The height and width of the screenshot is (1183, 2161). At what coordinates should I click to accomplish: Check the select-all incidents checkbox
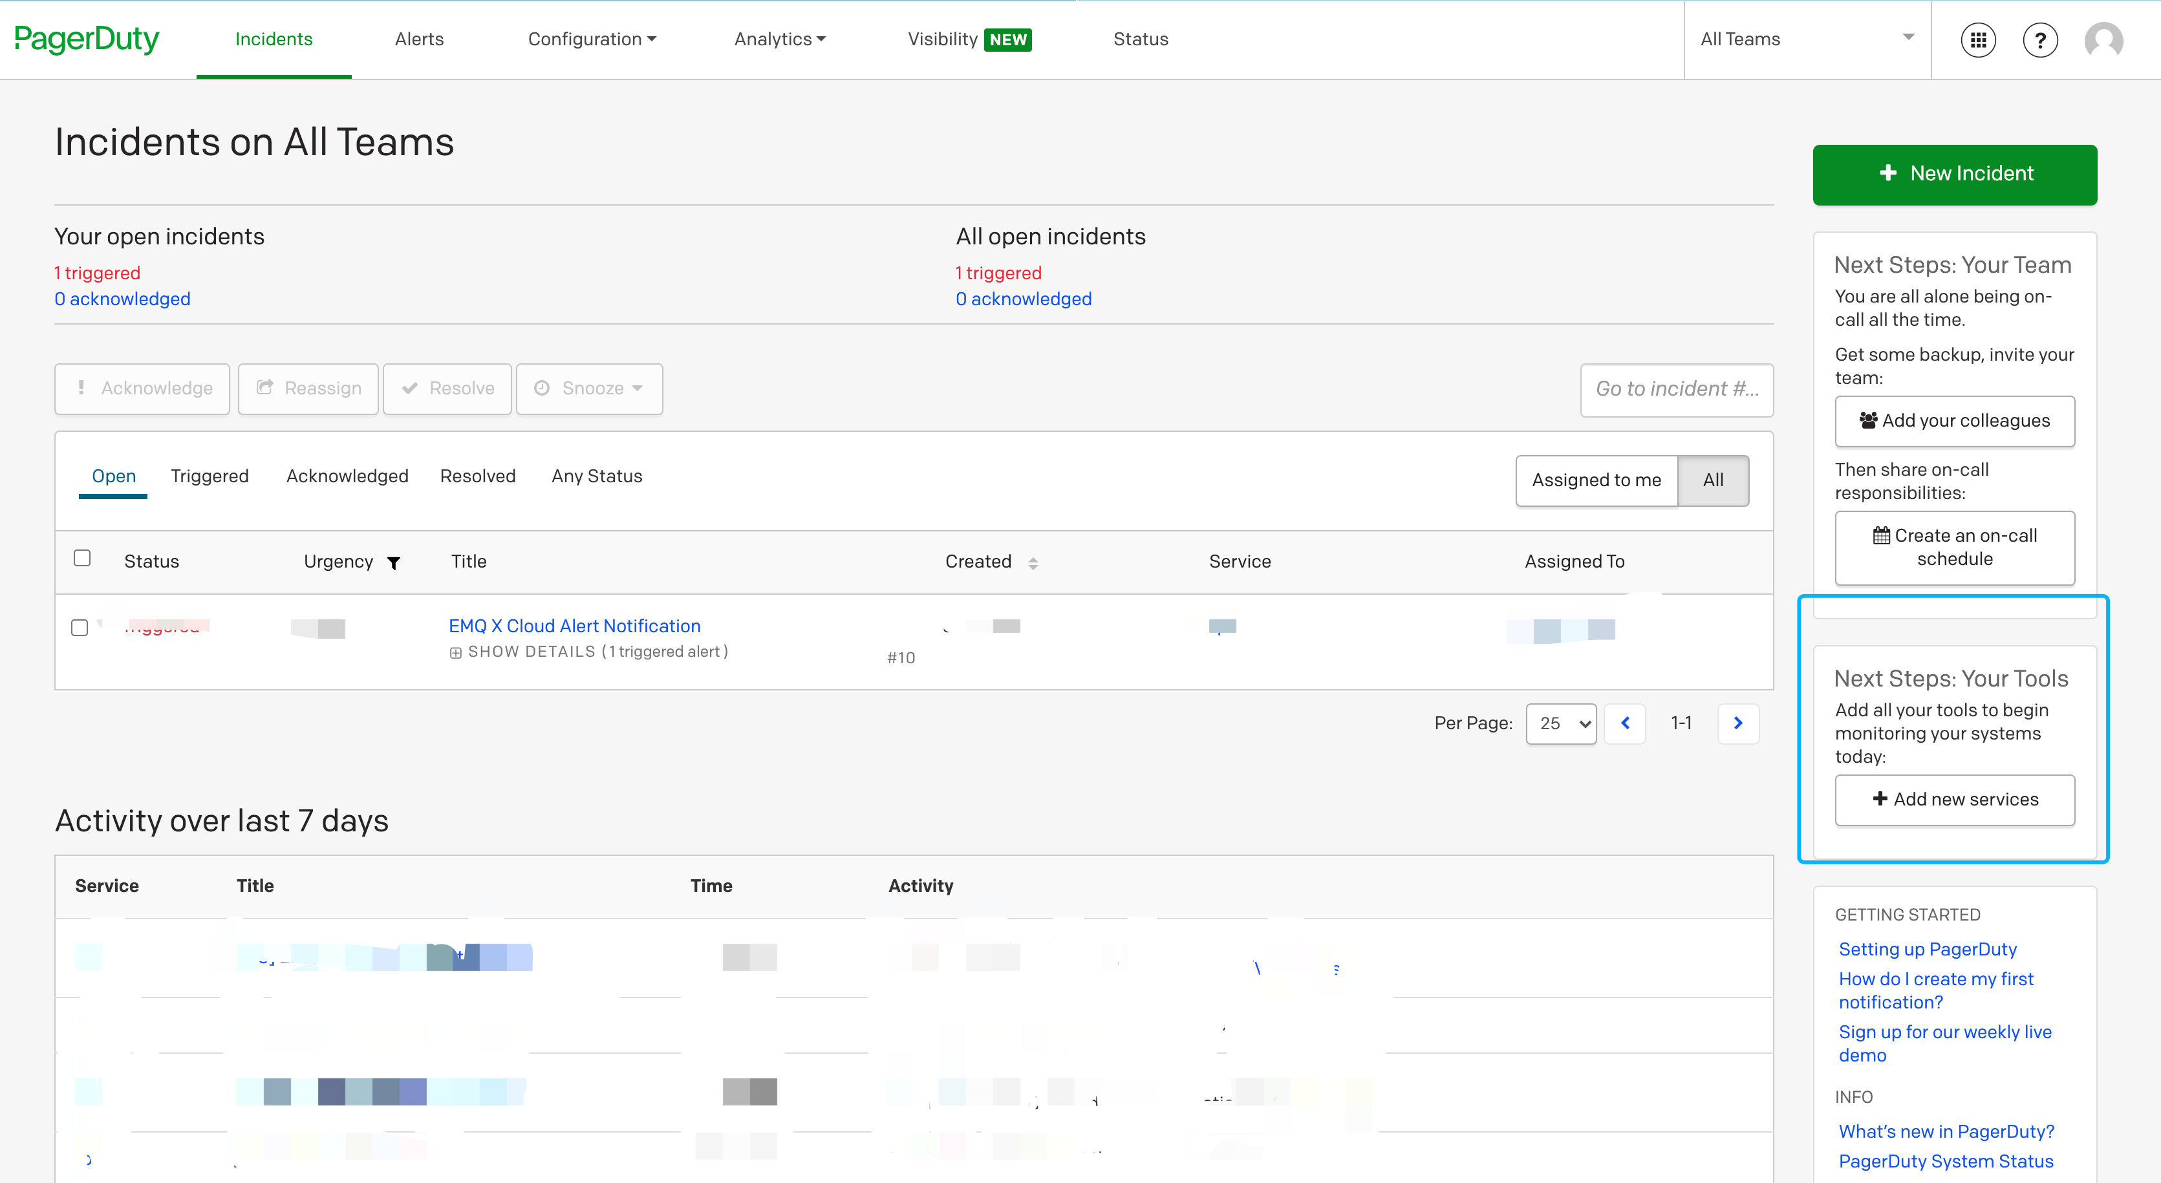[x=82, y=557]
